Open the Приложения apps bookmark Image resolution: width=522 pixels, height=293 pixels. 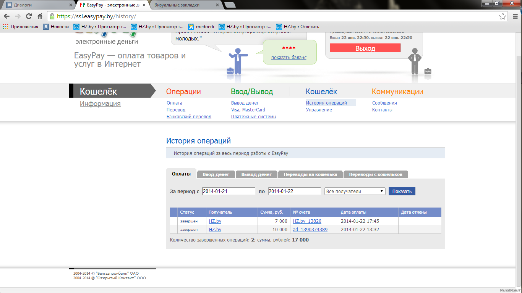point(21,27)
